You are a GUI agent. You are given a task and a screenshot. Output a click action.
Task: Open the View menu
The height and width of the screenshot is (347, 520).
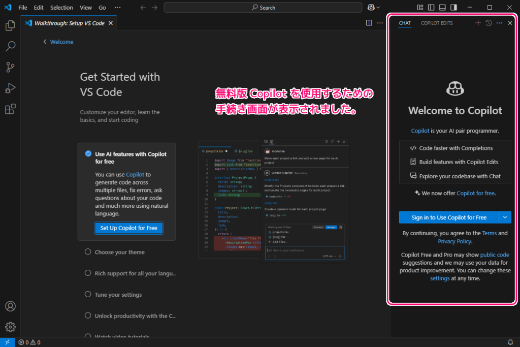click(x=85, y=7)
